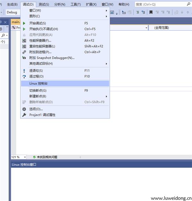Viewport: 192px width, 201px height.
Task: Select the Linux 控制台 menu entry
Action: pyautogui.click(x=38, y=83)
